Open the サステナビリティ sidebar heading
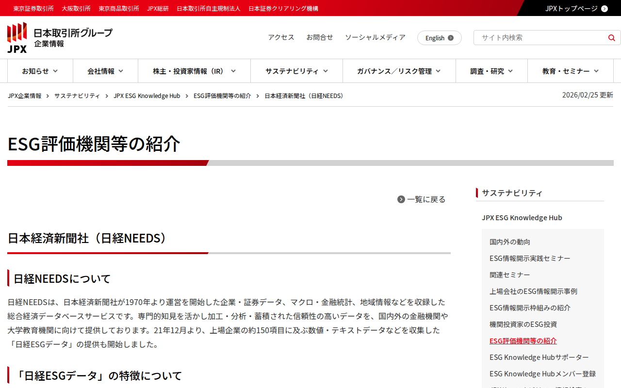 [512, 193]
